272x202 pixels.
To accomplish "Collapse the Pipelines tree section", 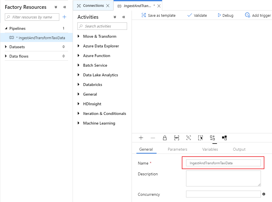I will [6, 28].
